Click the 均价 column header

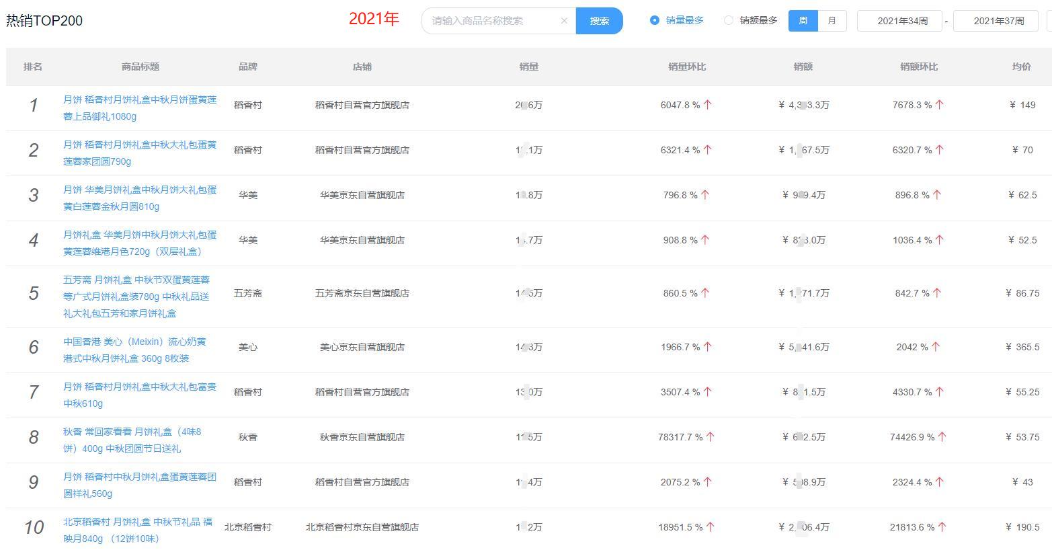tap(1024, 67)
